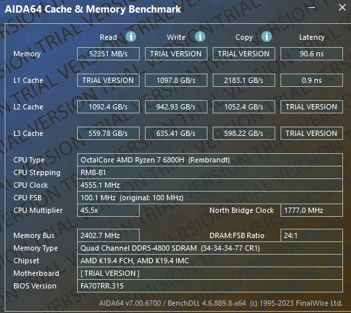This screenshot has width=351, height=313.
Task: Minimize the AIDA64 benchmark window
Action: [x=312, y=8]
